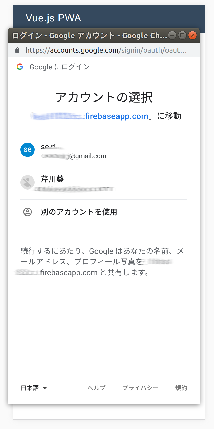The width and height of the screenshot is (214, 429).
Task: Click the padlock icon in the address bar
Action: point(17,50)
